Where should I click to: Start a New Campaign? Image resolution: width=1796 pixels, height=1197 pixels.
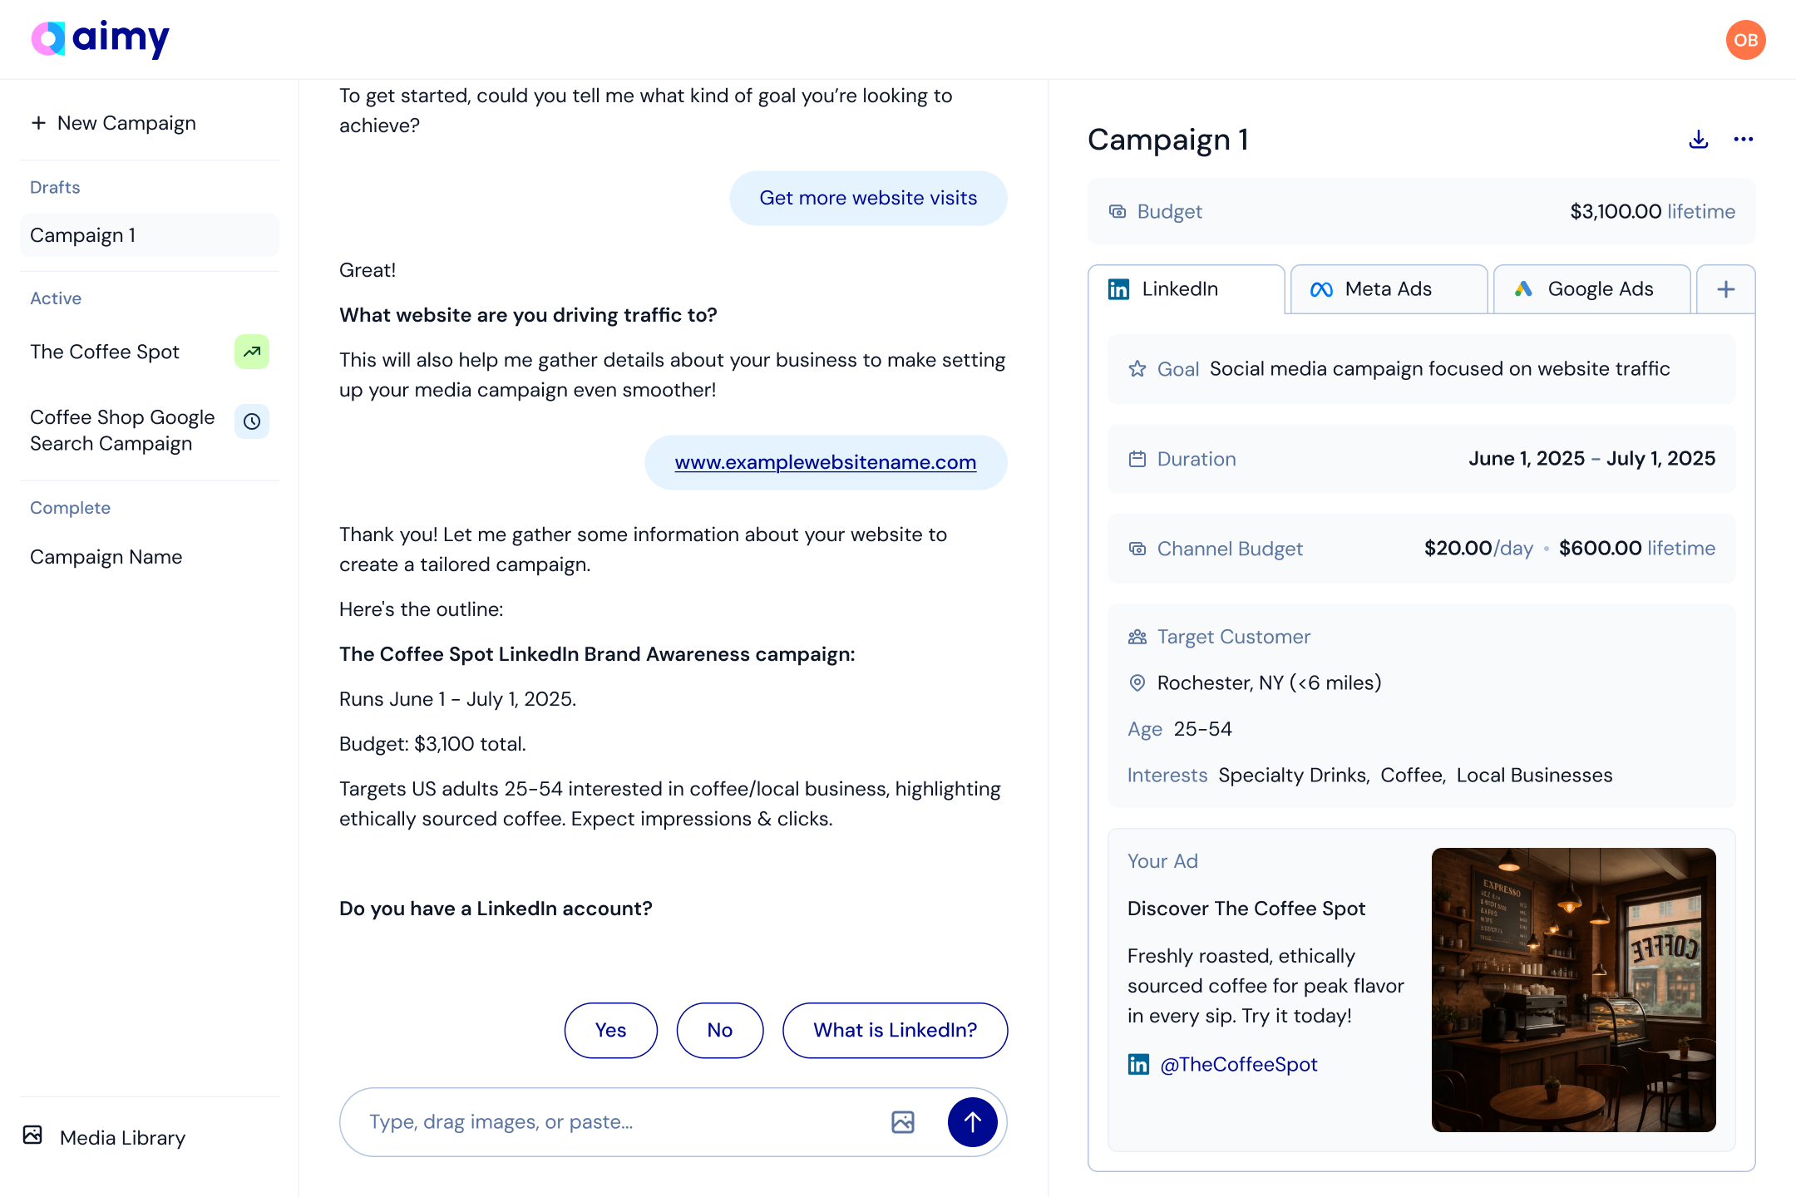coord(114,123)
